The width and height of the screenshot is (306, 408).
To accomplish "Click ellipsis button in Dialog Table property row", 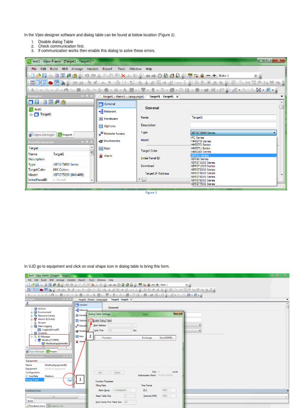I will click(70, 380).
